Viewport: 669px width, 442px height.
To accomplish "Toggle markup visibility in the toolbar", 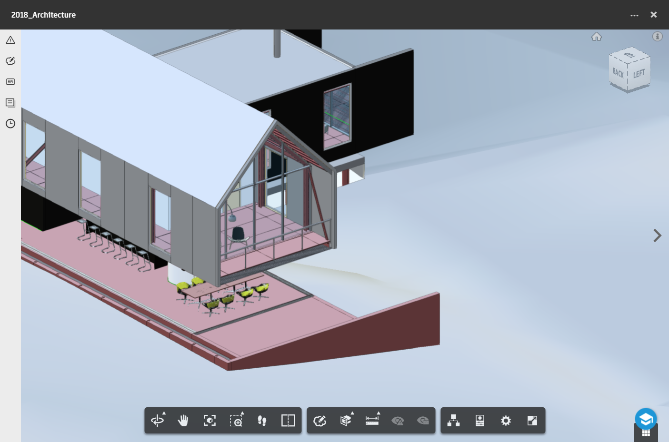I will 423,421.
